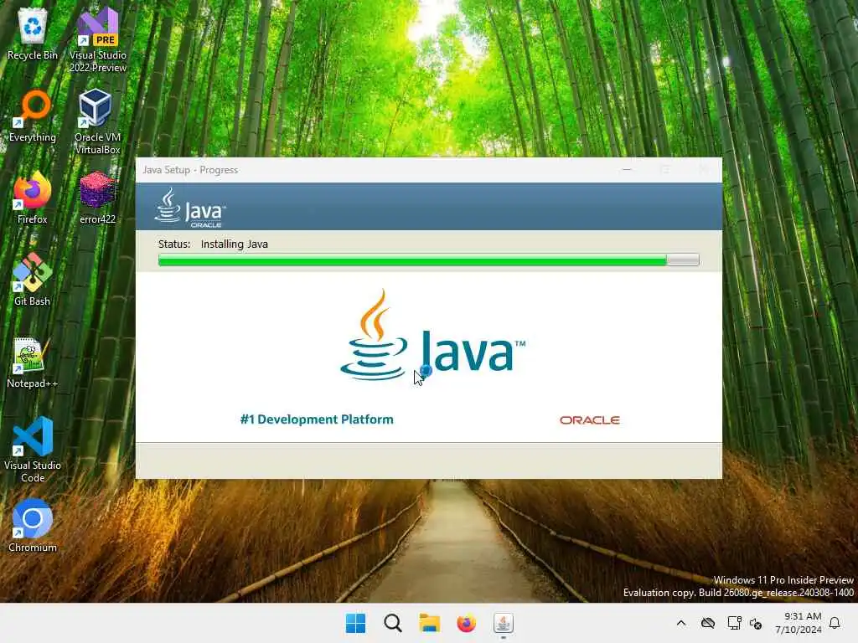
Task: Select the Git Bash shortcut
Action: click(x=33, y=280)
